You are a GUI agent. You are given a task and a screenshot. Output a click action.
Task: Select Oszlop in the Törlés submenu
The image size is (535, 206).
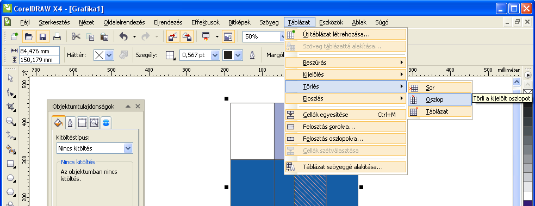pyautogui.click(x=440, y=99)
